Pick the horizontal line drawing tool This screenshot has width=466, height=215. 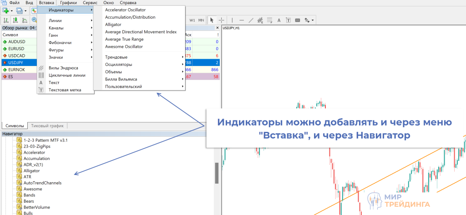[x=242, y=20]
